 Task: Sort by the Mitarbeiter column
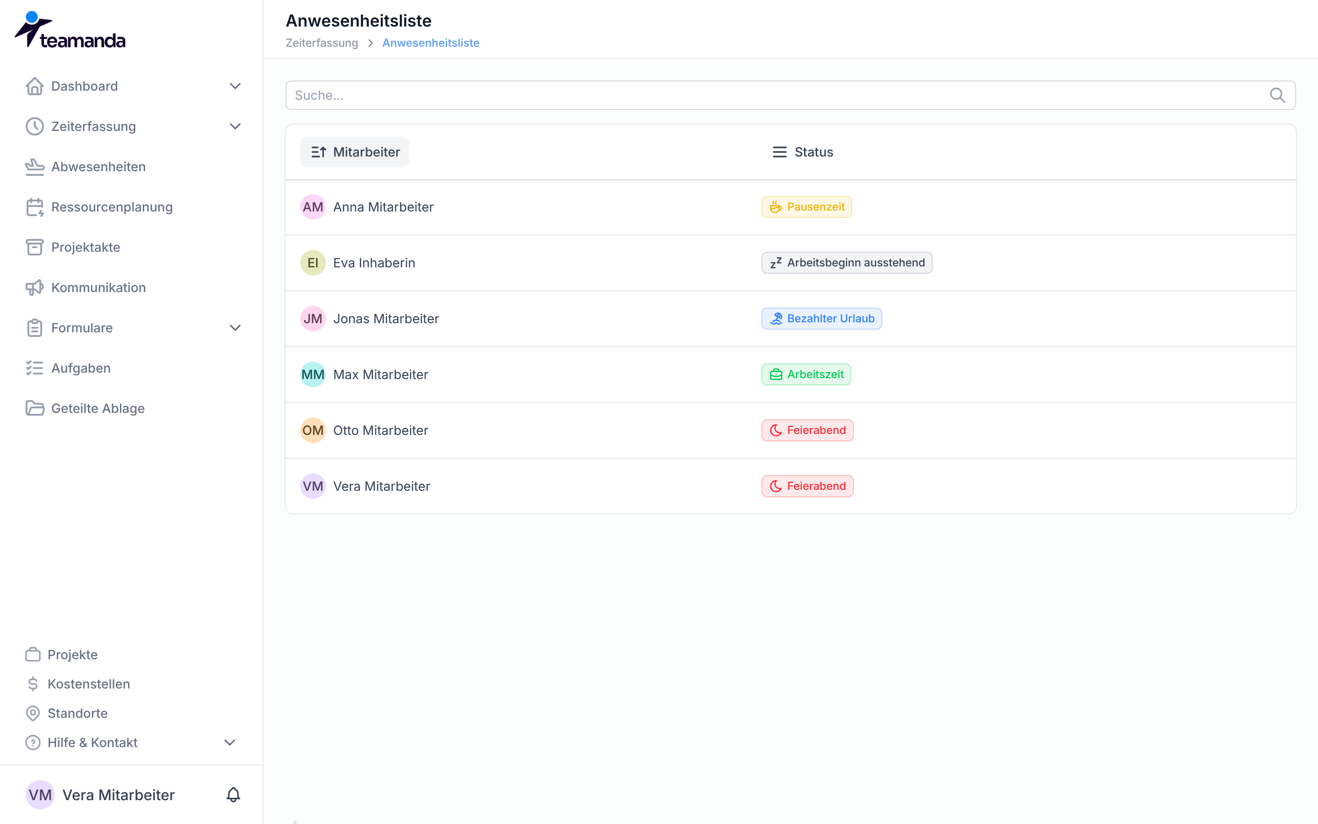pyautogui.click(x=355, y=152)
